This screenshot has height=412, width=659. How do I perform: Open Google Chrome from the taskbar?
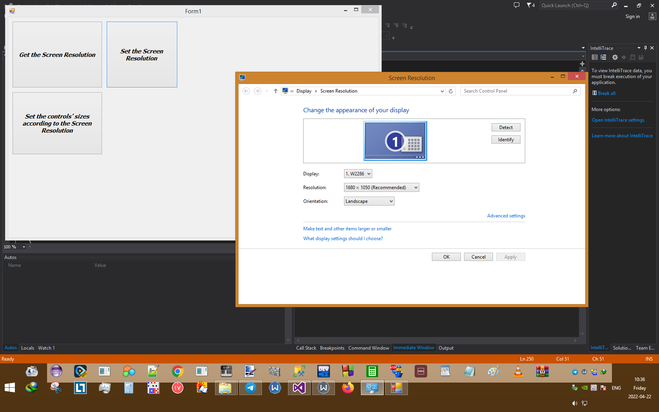click(178, 371)
